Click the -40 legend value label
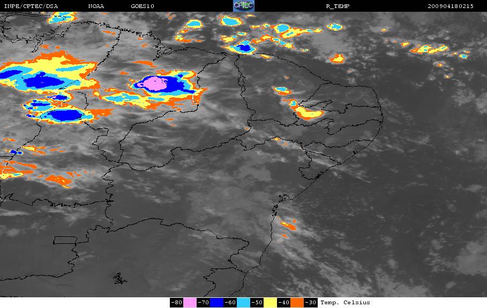 click(283, 303)
